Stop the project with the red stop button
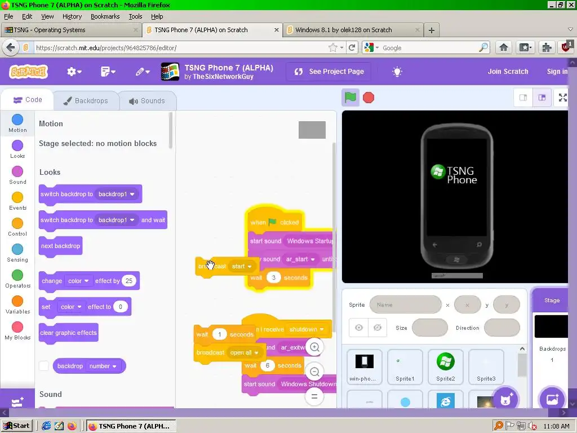The width and height of the screenshot is (577, 433). tap(369, 98)
